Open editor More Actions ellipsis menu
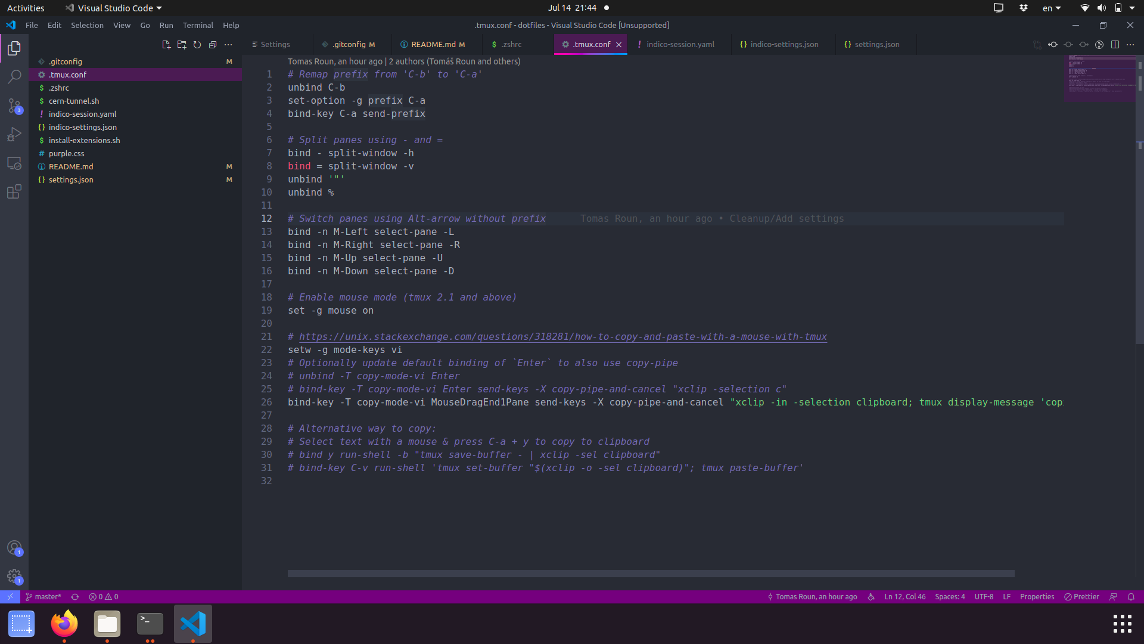The image size is (1144, 644). pyautogui.click(x=1130, y=45)
